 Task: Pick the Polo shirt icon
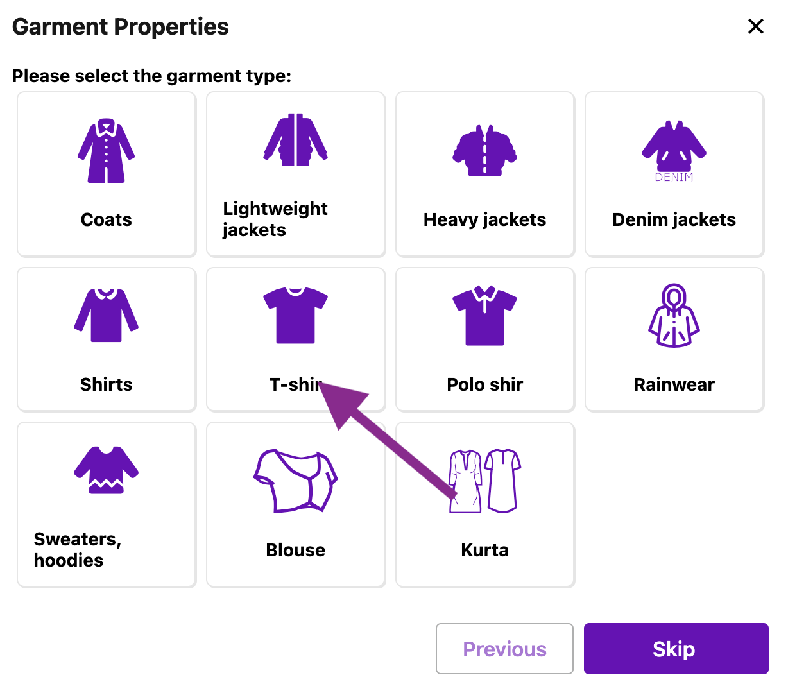click(x=485, y=314)
